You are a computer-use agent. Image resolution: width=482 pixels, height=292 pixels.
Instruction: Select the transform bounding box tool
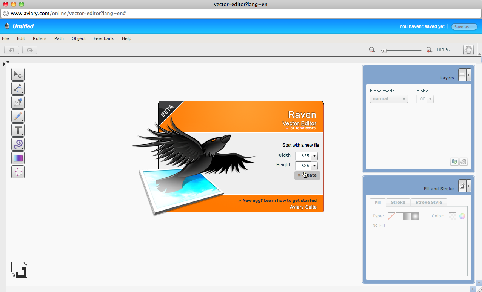(x=18, y=172)
